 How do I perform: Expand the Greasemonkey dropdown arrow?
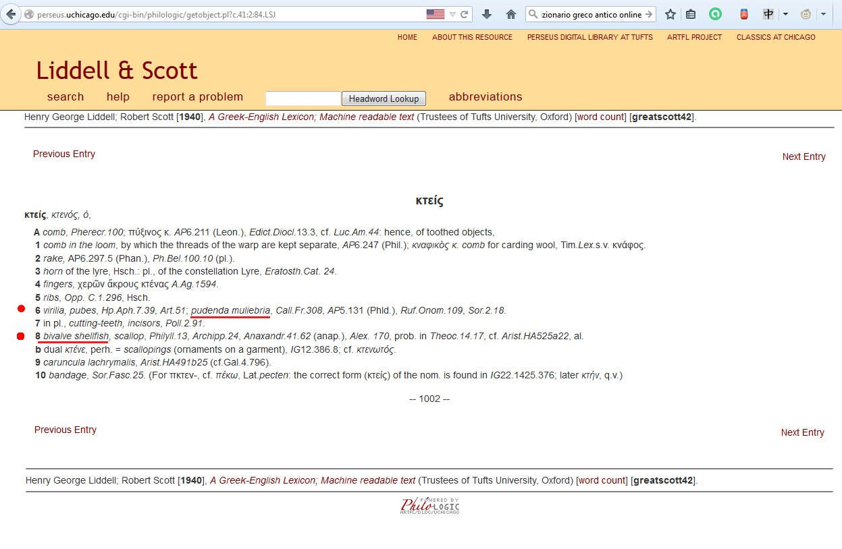(824, 14)
